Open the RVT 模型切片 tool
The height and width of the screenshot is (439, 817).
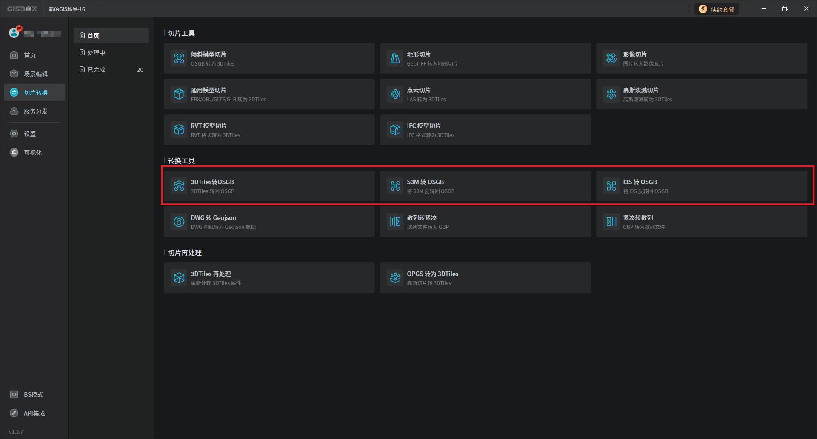(x=269, y=130)
